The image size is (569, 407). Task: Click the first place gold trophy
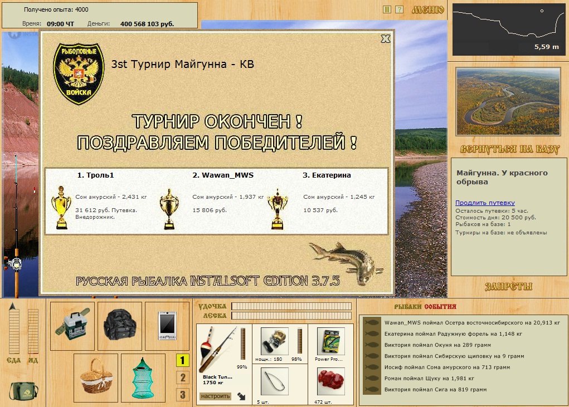pyautogui.click(x=61, y=207)
